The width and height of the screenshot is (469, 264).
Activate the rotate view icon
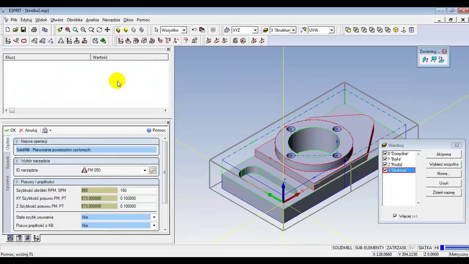pyautogui.click(x=99, y=30)
